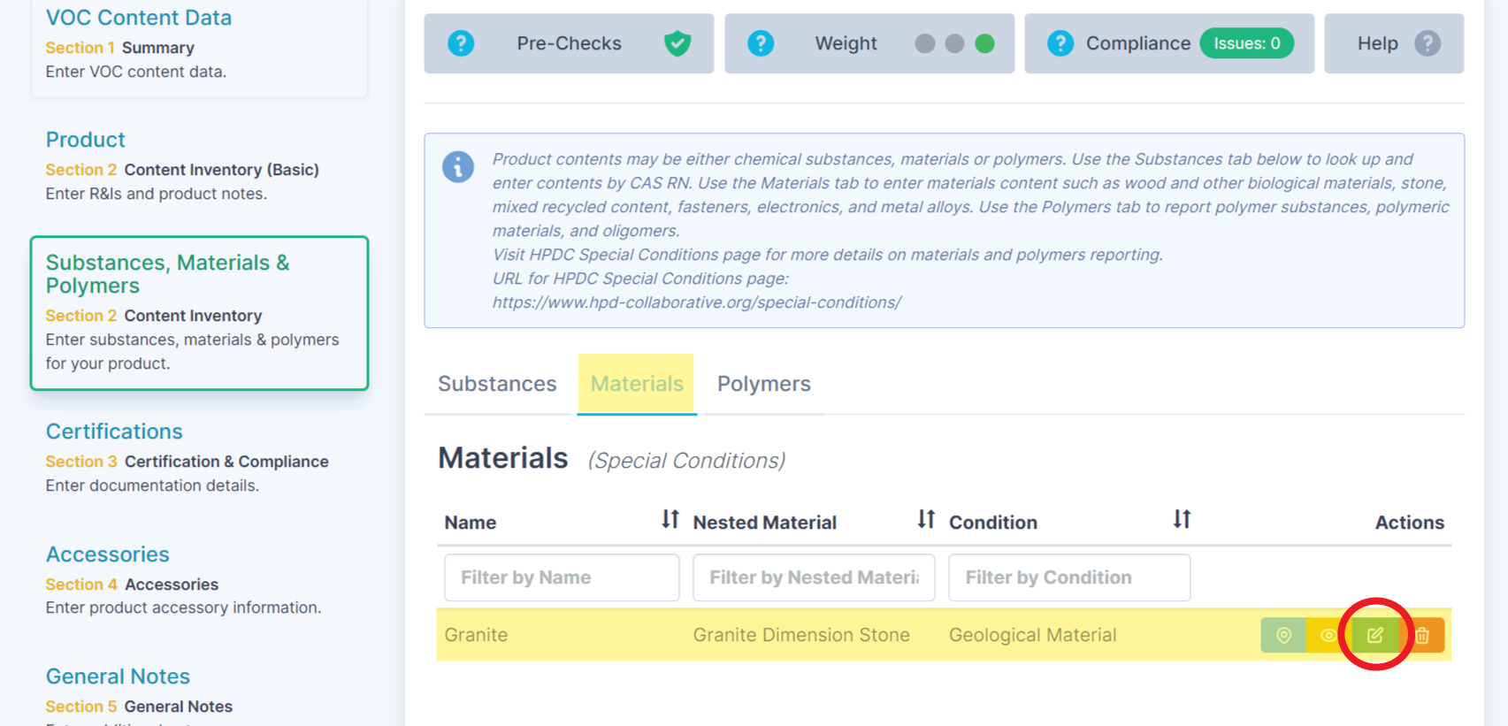Sort by Condition column arrows
This screenshot has height=726, width=1508.
point(1182,520)
